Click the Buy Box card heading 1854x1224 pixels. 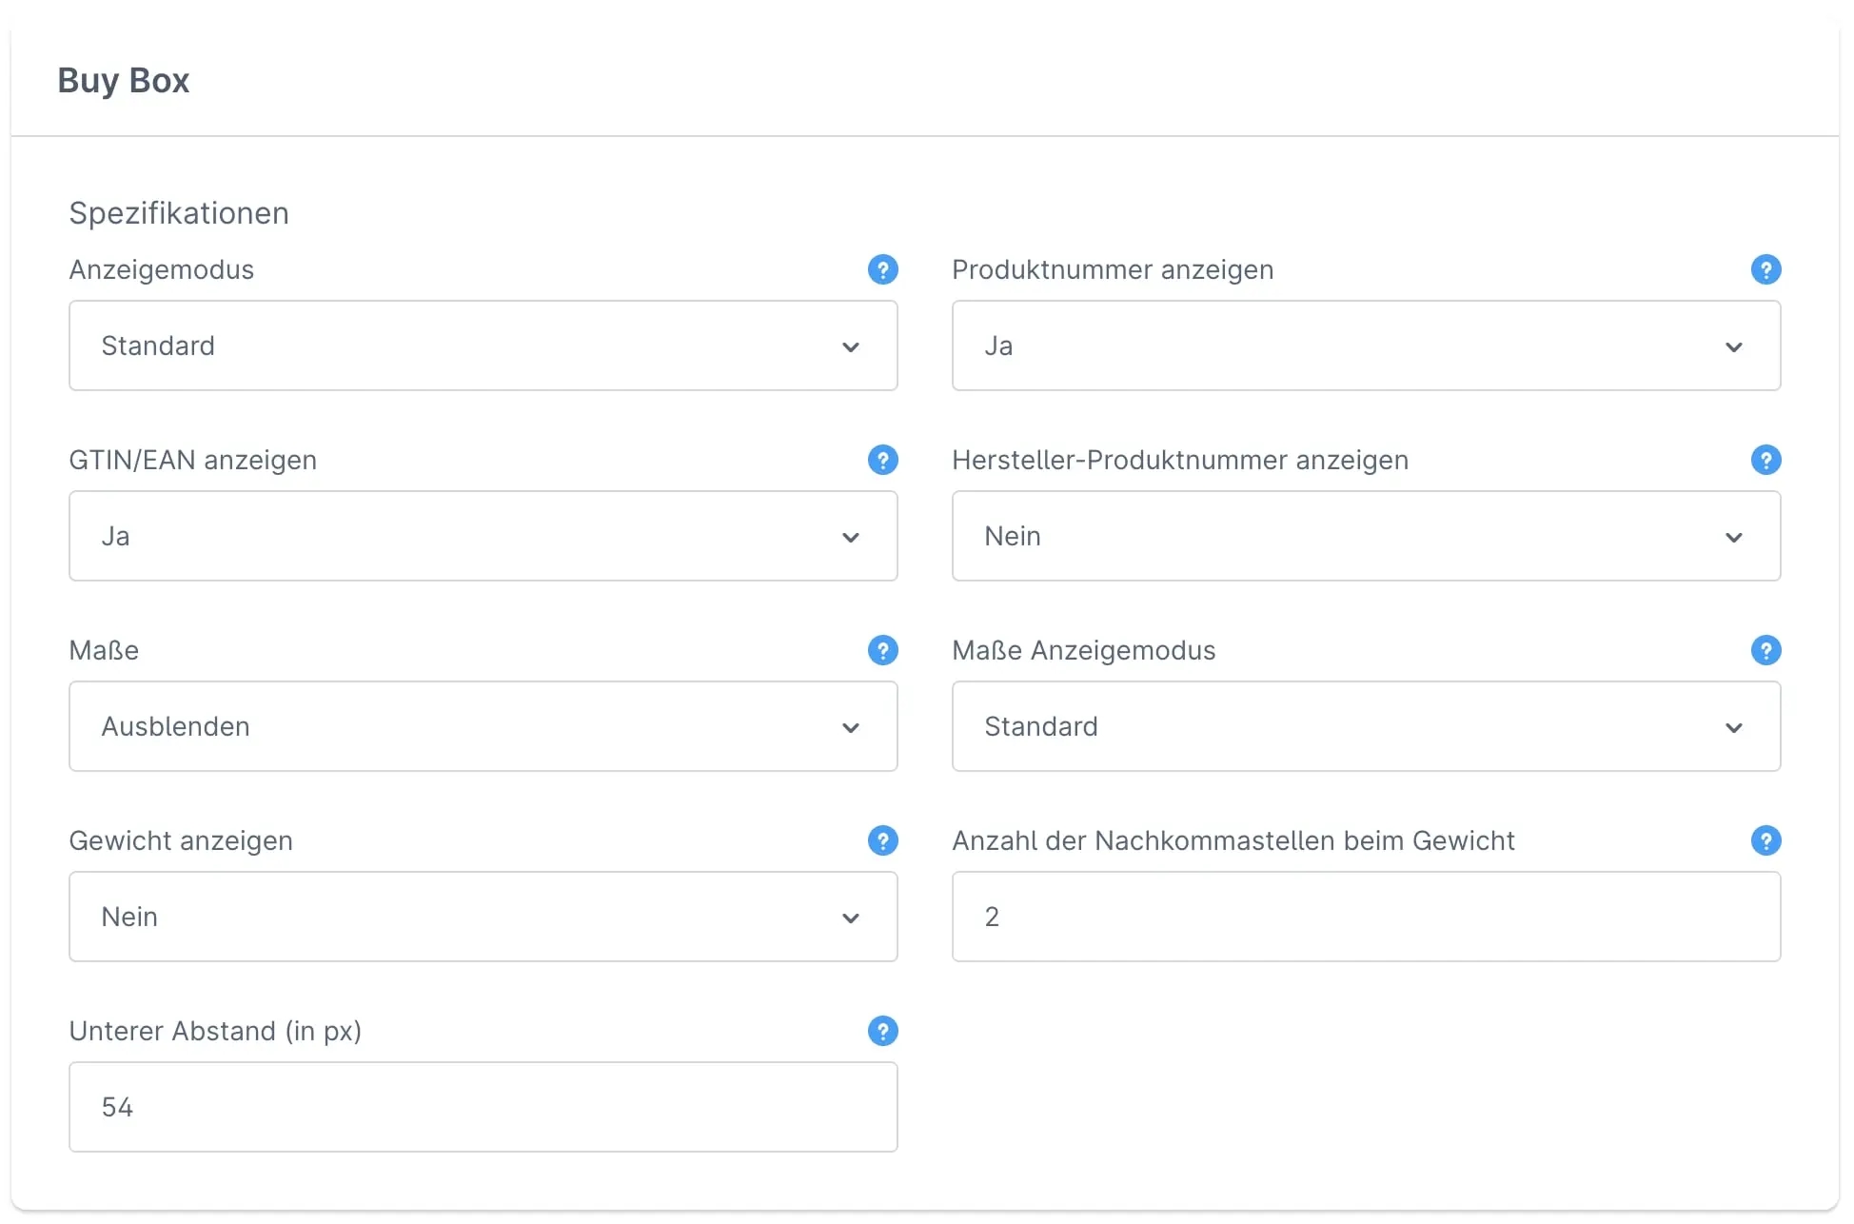[x=124, y=81]
